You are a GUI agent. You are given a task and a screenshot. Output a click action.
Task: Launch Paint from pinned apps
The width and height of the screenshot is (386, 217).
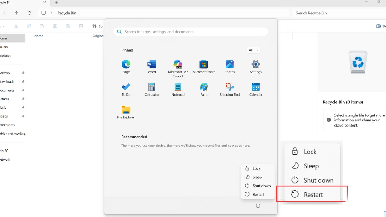(x=204, y=90)
